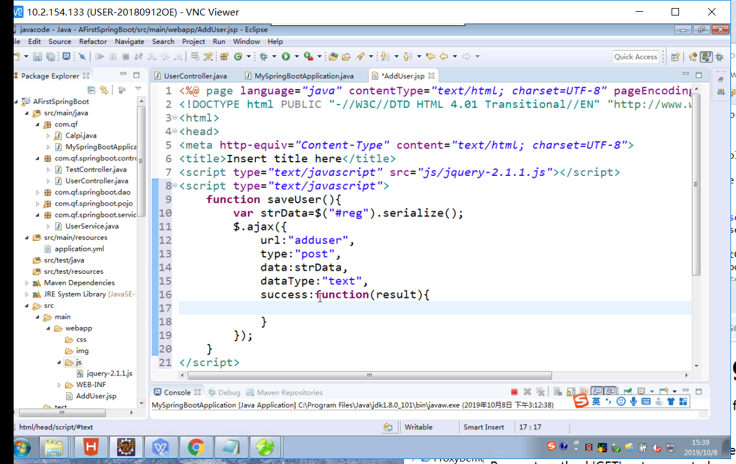Open the Refactor menu
Image resolution: width=736 pixels, height=464 pixels.
[x=93, y=42]
